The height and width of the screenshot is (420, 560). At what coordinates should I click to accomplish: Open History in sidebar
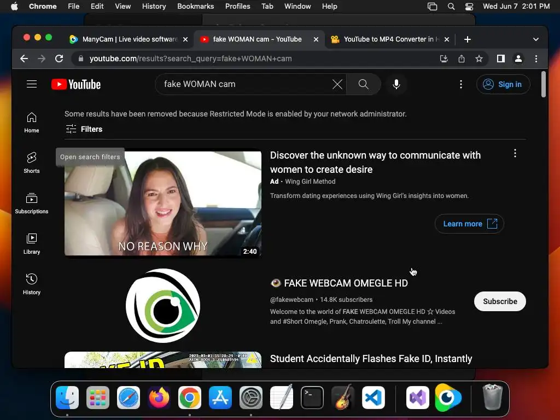tap(32, 284)
